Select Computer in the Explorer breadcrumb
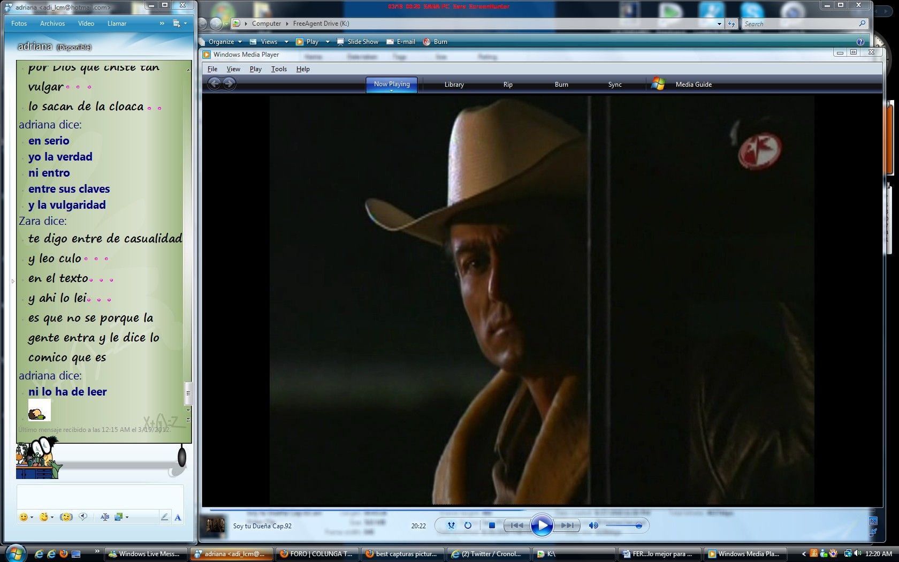The height and width of the screenshot is (562, 899). 266,24
